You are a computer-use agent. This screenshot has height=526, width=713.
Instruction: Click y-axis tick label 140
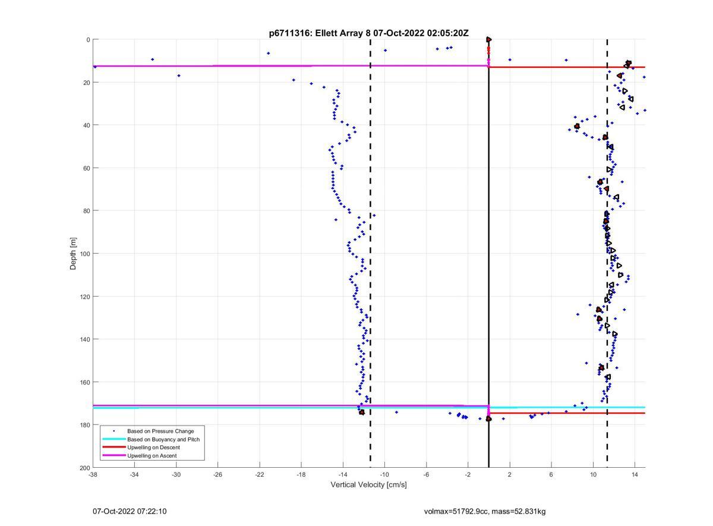tap(84, 339)
